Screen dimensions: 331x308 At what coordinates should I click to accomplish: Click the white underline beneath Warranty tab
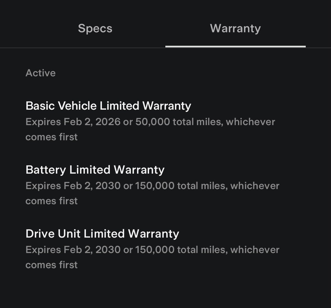pos(235,46)
